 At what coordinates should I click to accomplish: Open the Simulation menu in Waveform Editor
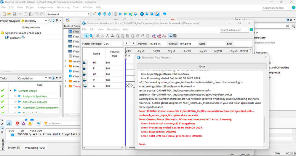tap(113, 29)
